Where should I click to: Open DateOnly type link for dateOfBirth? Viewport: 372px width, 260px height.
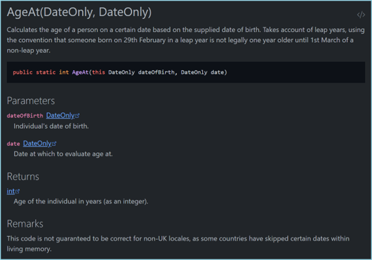60,115
